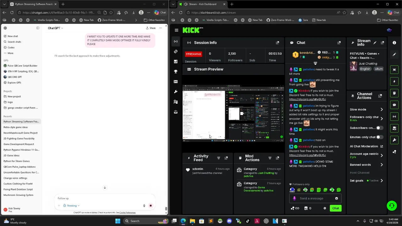Open the Kick hamburger menu
This screenshot has height=226, width=402.
[x=177, y=30]
